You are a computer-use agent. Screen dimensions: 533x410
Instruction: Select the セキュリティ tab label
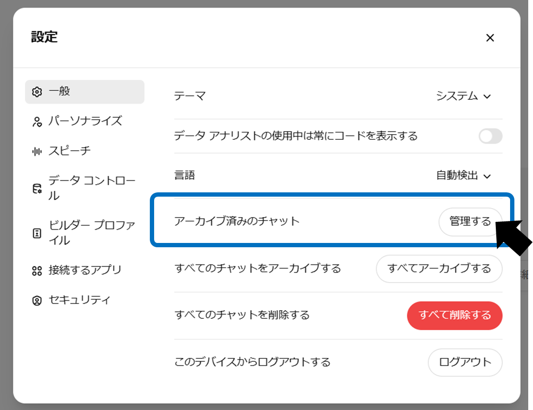79,300
